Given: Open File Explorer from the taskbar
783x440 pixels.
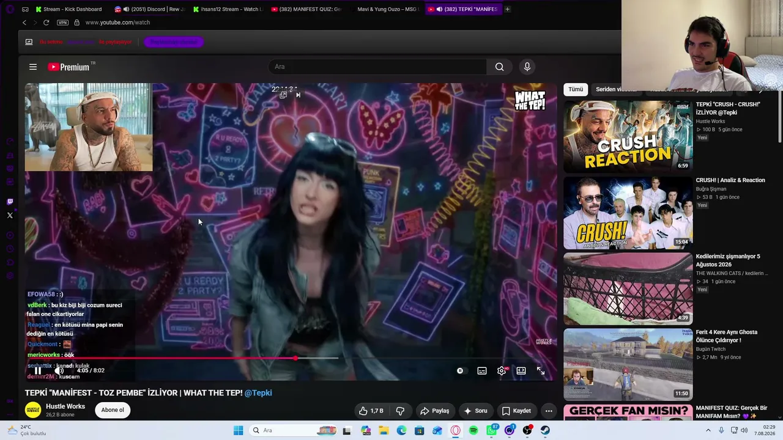Looking at the screenshot, I should 384,430.
